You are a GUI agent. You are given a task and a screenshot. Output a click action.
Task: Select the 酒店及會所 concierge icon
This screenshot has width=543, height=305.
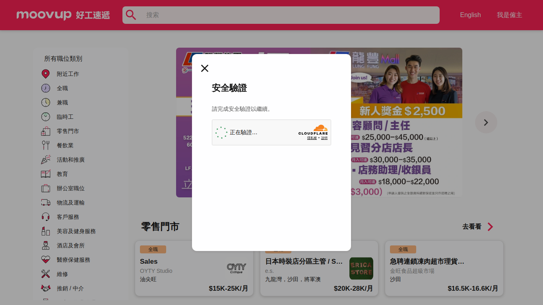pyautogui.click(x=46, y=245)
